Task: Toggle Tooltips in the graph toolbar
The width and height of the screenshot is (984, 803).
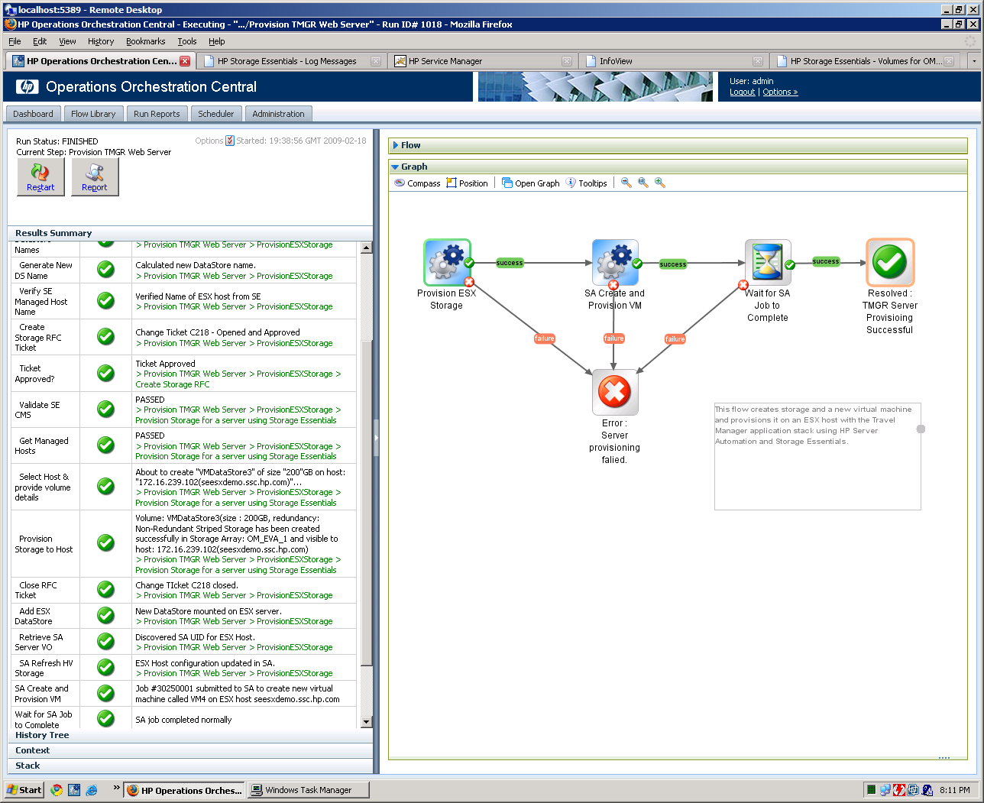Action: 587,183
